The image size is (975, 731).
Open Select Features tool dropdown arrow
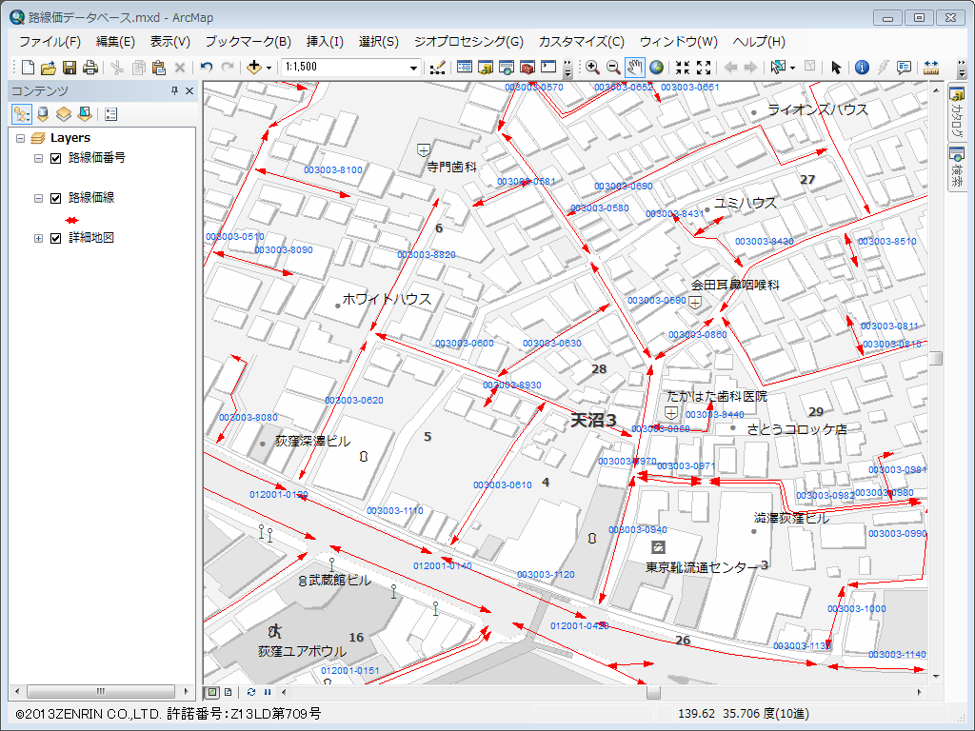pyautogui.click(x=793, y=68)
